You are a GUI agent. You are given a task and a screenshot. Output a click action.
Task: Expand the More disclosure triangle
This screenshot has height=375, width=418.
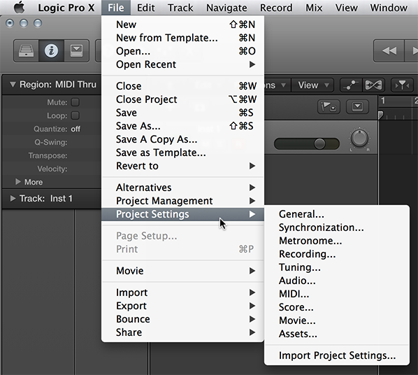(18, 182)
